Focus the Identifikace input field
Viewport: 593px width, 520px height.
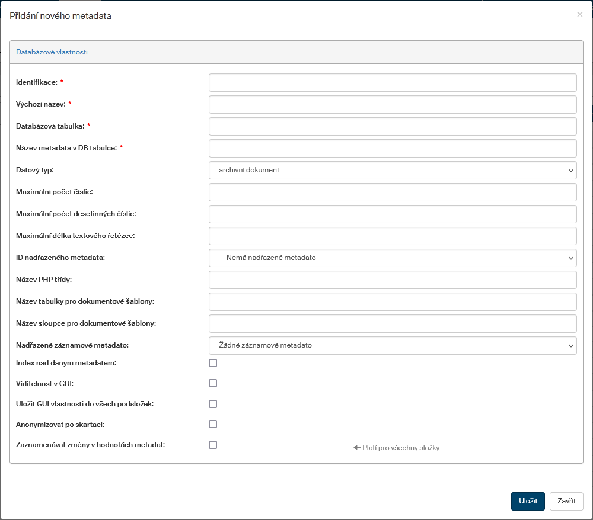pos(393,82)
